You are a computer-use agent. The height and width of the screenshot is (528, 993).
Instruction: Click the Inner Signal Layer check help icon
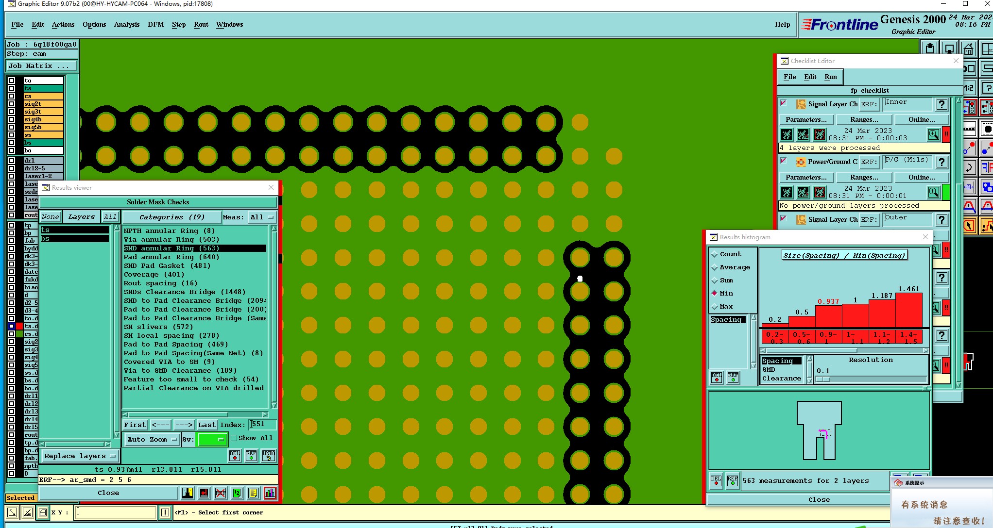[942, 104]
